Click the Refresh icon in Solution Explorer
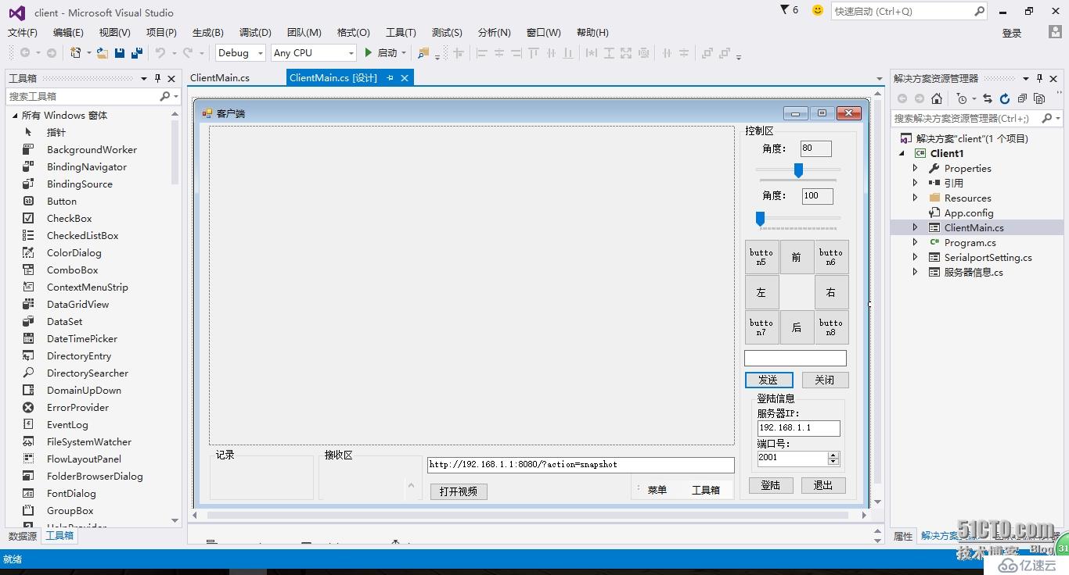The width and height of the screenshot is (1069, 575). pos(1005,98)
